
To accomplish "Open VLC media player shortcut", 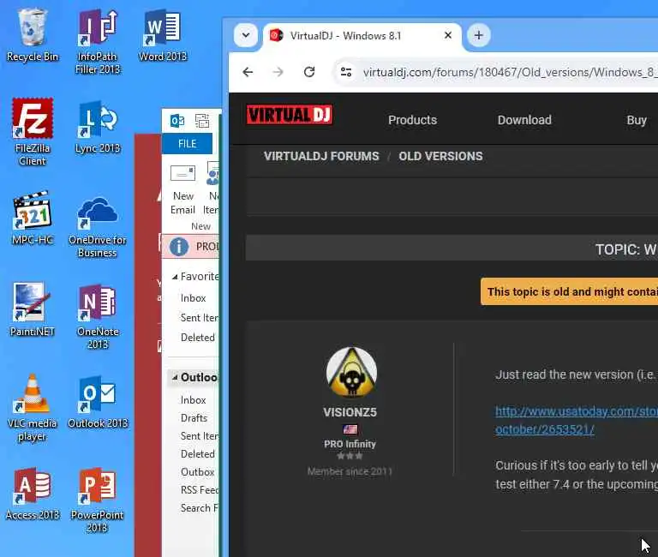I will [x=33, y=408].
